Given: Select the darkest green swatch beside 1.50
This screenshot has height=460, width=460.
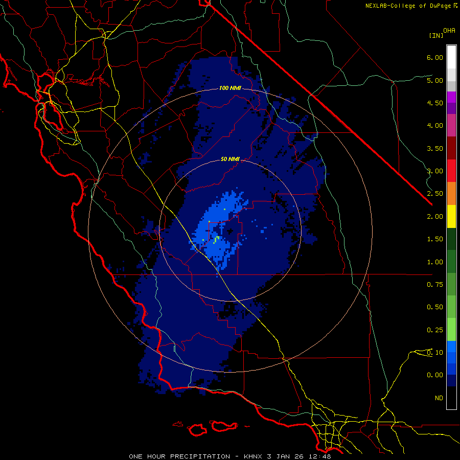Looking at the screenshot, I should 451,239.
